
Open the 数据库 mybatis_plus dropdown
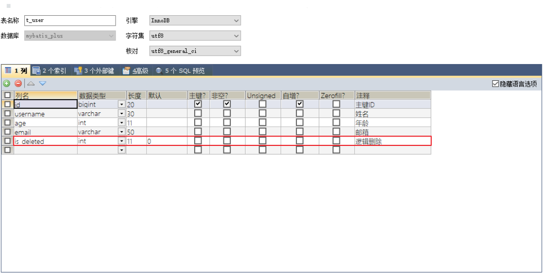[70, 35]
